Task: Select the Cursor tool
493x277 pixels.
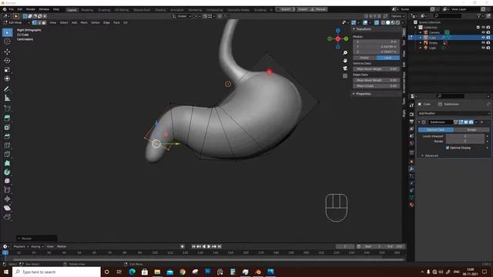Action: point(7,41)
